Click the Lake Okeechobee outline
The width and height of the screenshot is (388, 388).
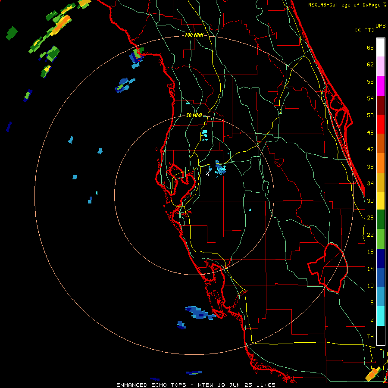[x=328, y=267]
